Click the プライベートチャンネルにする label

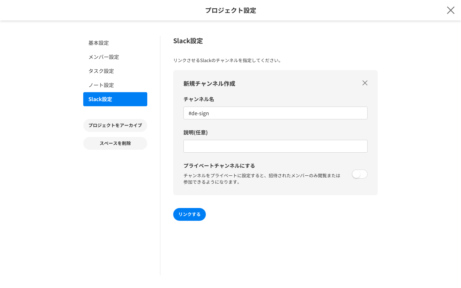coord(219,166)
